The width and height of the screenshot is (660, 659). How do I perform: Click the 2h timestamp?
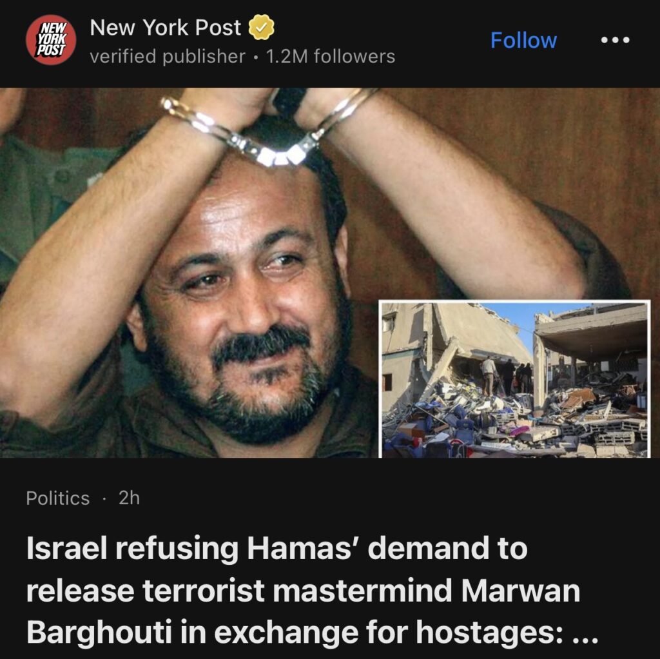[129, 498]
